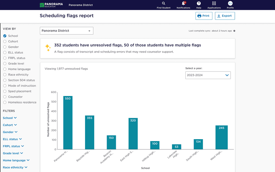This screenshot has height=172, width=275.
Task: Click the Help question mark icon
Action: 199,3
